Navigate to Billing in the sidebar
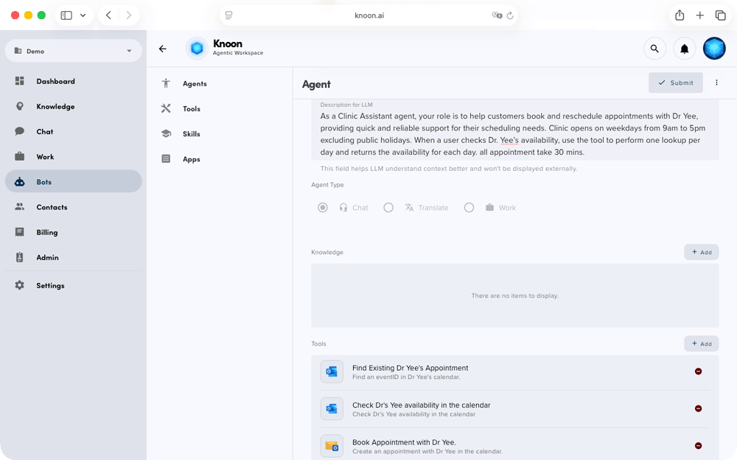737x460 pixels. pyautogui.click(x=47, y=232)
